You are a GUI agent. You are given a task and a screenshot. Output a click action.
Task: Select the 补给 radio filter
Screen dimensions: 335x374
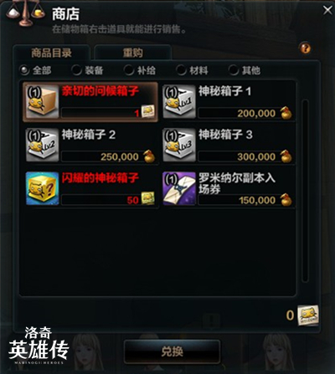pyautogui.click(x=129, y=70)
